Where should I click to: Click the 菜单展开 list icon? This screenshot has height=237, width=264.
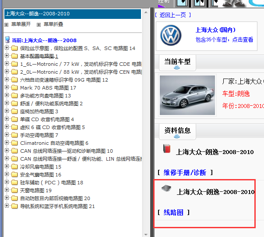(7, 25)
